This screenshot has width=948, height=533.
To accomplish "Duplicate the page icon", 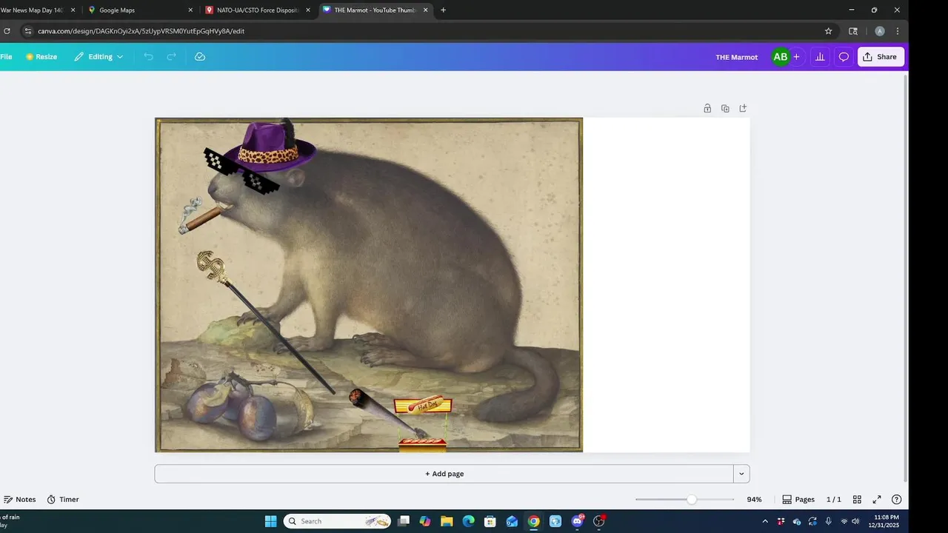I will pyautogui.click(x=725, y=108).
